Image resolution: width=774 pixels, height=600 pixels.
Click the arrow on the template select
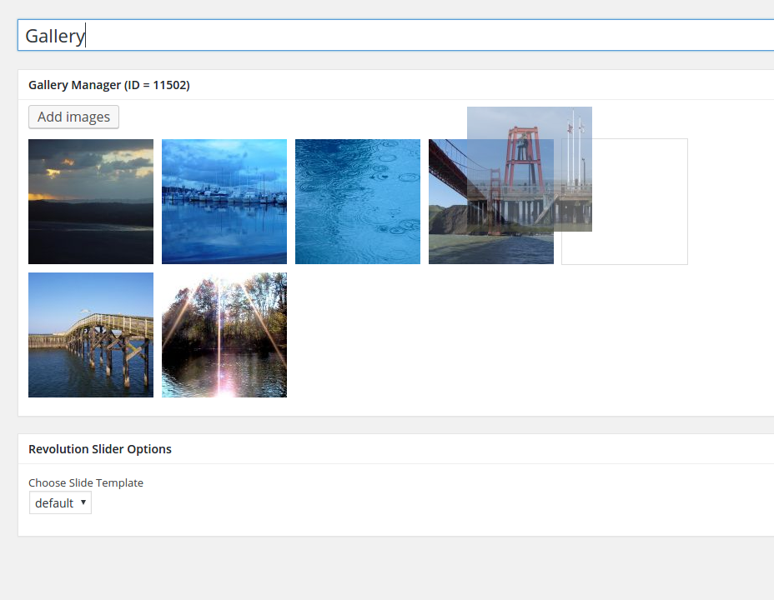coord(83,503)
